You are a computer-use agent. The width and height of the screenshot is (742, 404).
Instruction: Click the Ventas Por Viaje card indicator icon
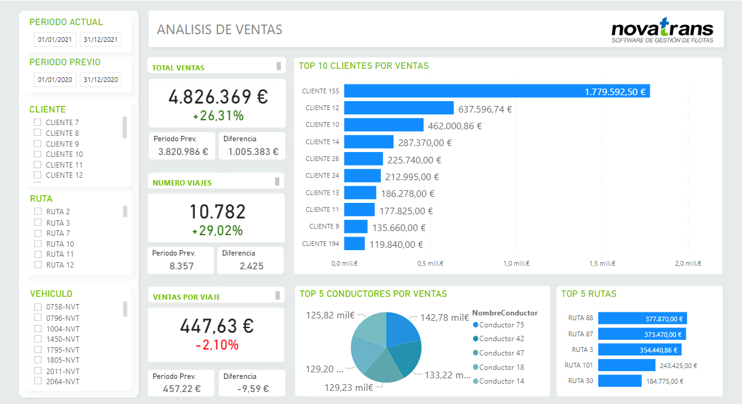point(278,296)
